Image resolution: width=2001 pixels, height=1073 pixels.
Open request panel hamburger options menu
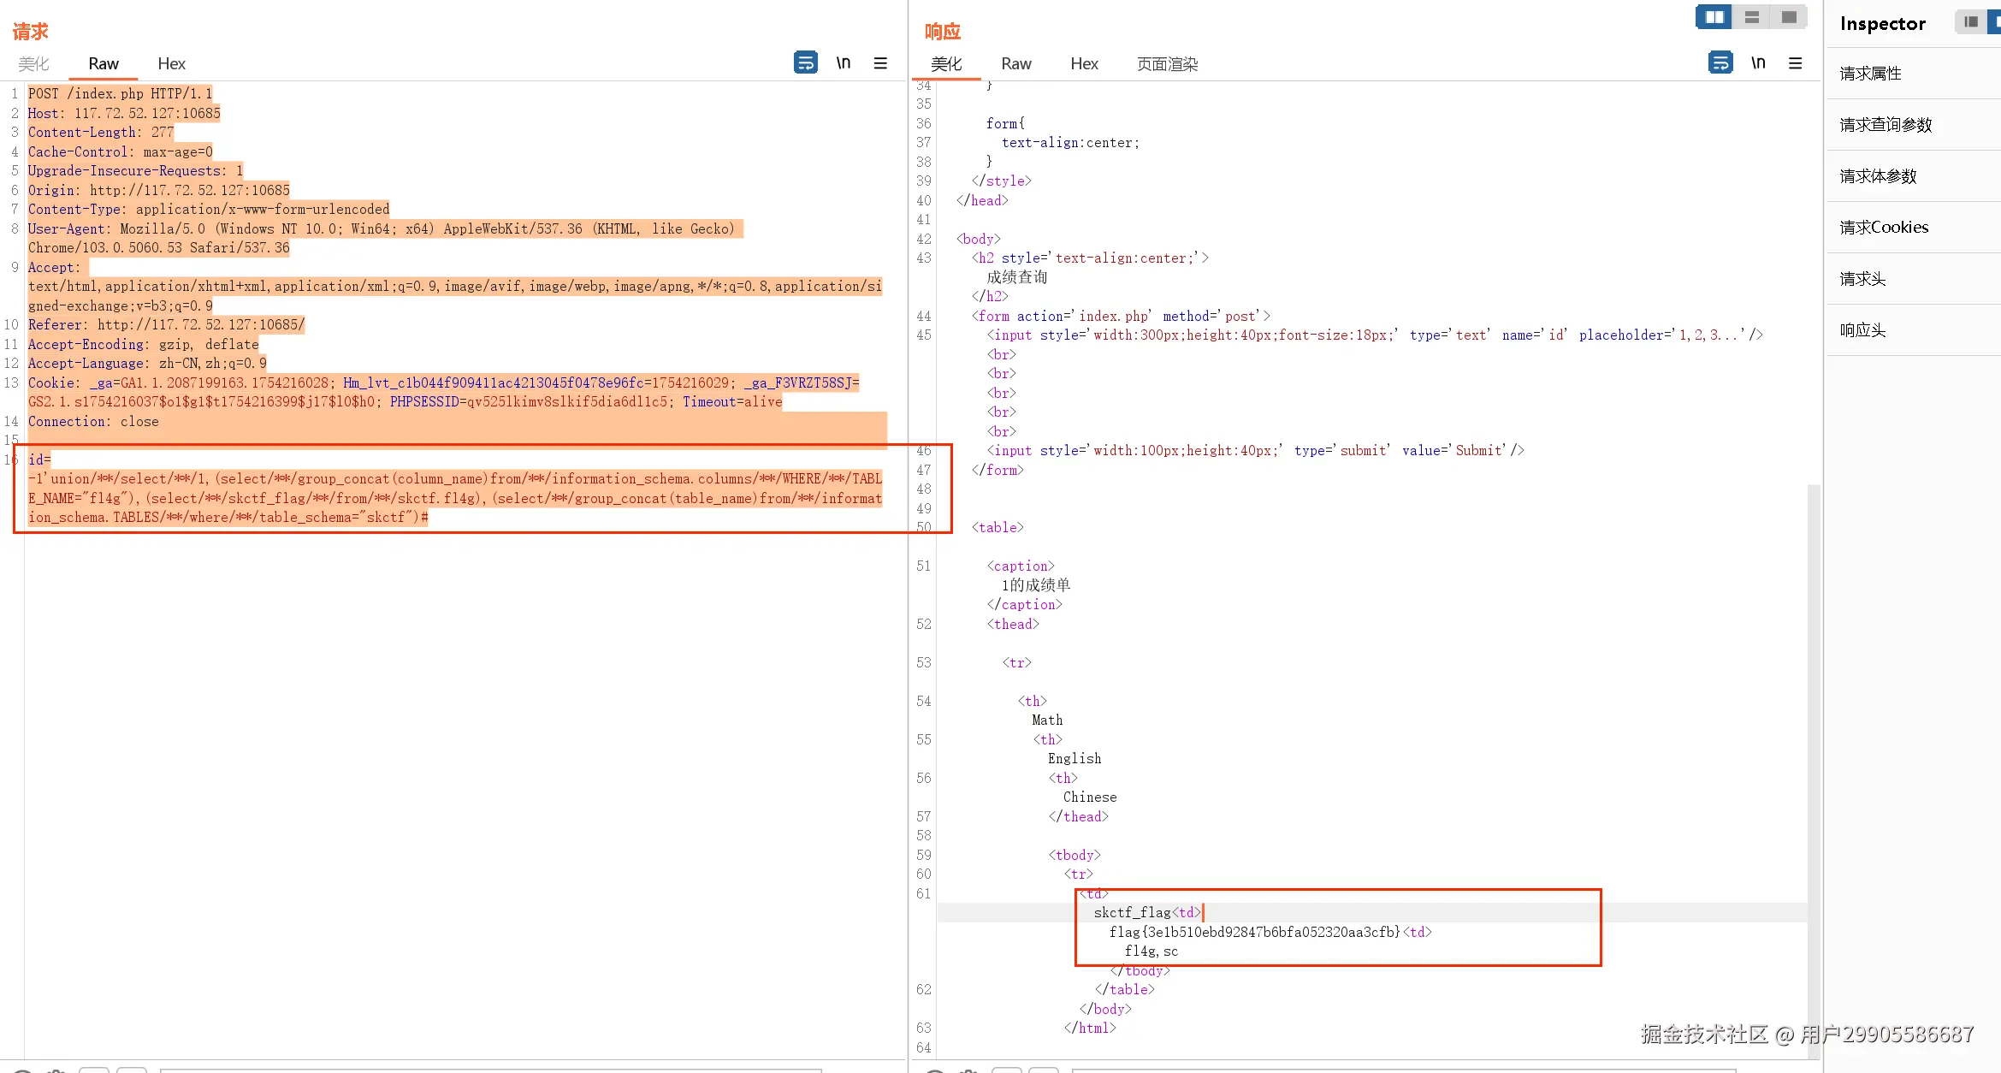click(x=880, y=62)
